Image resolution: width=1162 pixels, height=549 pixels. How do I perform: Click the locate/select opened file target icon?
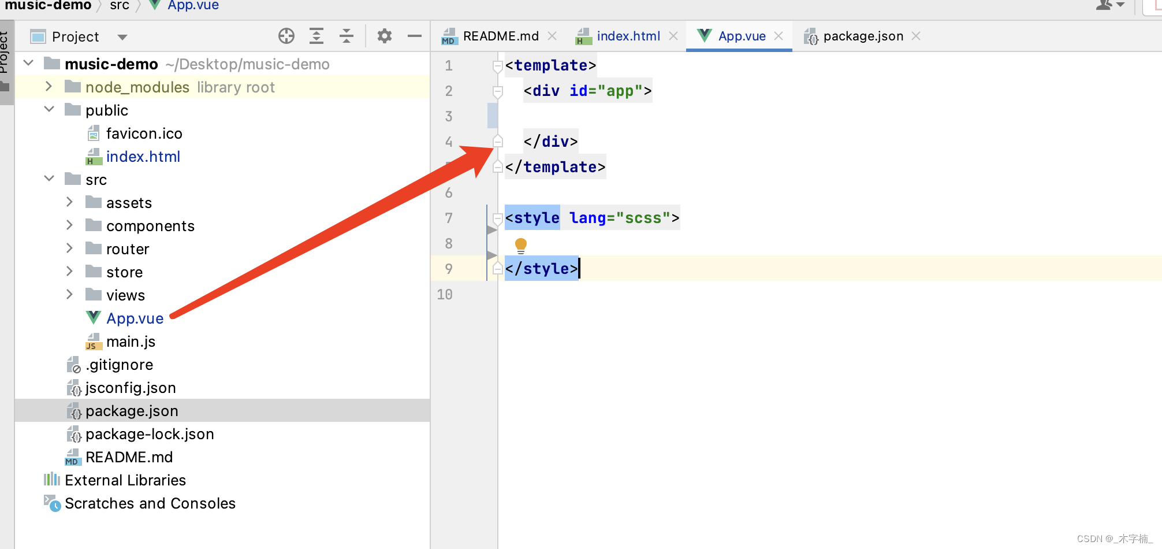286,36
